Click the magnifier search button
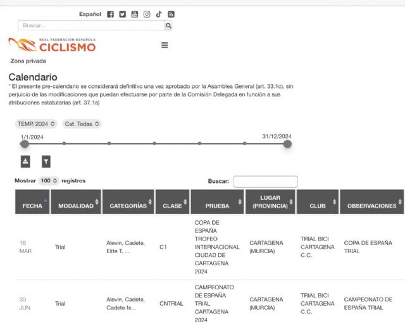Image resolution: width=405 pixels, height=326 pixels. click(x=168, y=26)
